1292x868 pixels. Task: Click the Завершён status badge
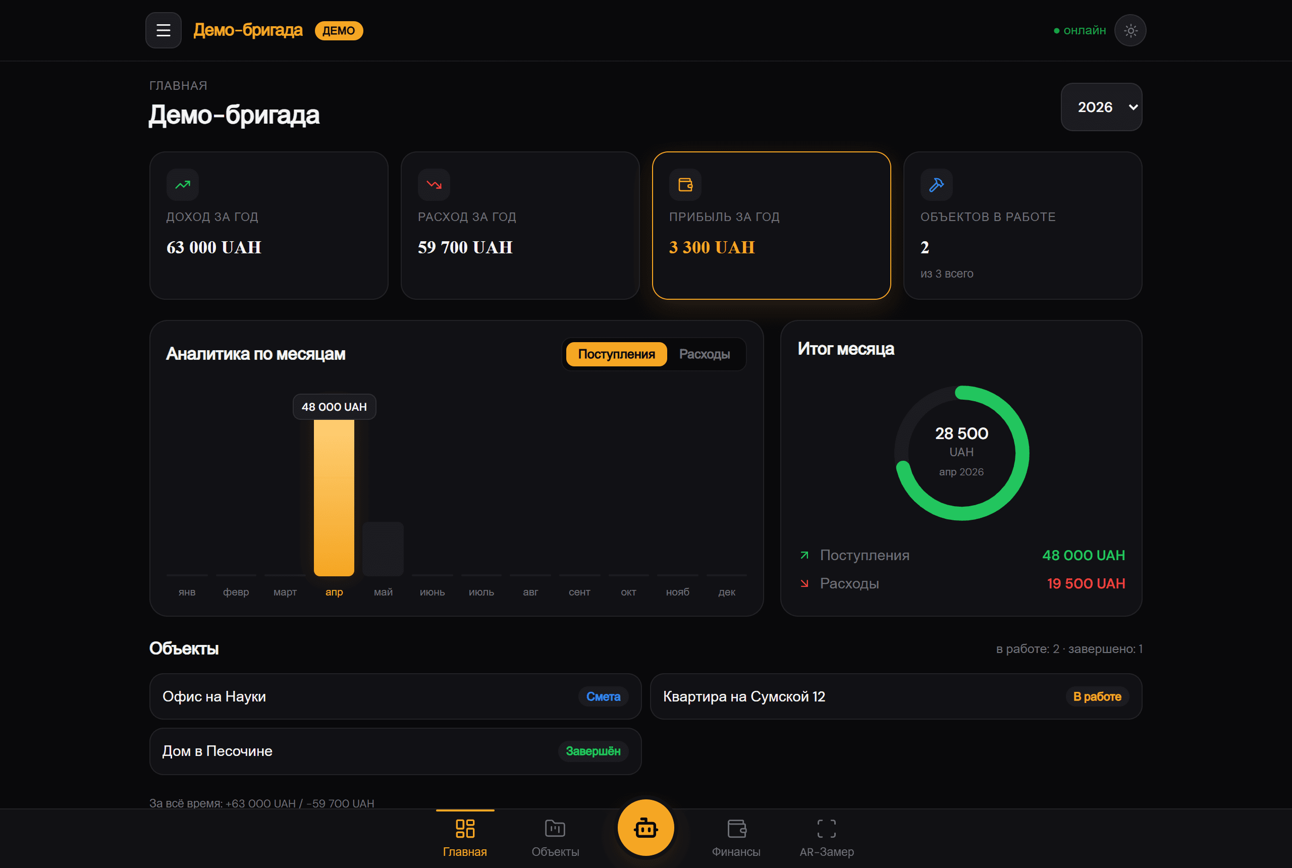coord(593,751)
